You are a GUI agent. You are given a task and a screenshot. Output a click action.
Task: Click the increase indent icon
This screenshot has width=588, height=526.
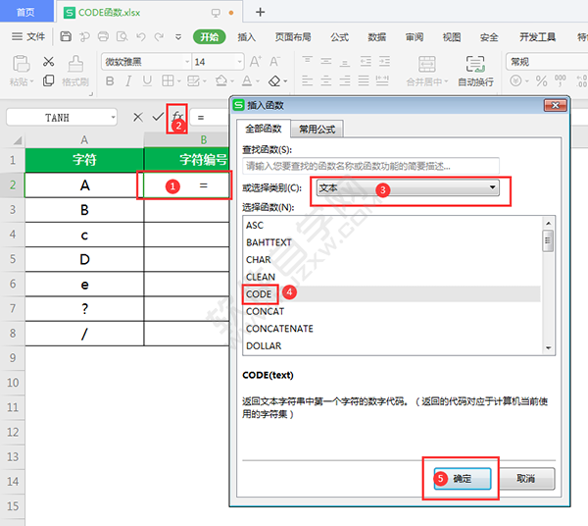pyautogui.click(x=384, y=61)
